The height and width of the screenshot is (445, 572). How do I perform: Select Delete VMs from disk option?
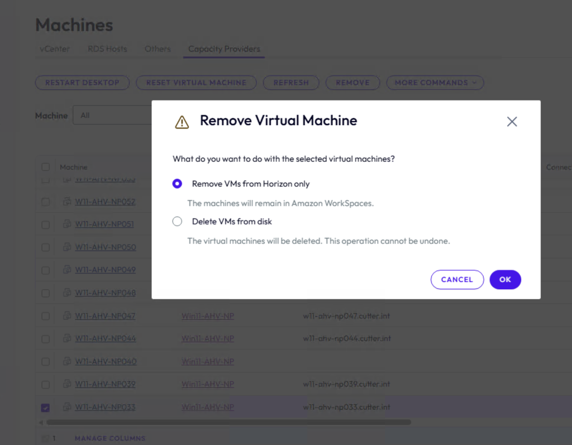pyautogui.click(x=178, y=222)
